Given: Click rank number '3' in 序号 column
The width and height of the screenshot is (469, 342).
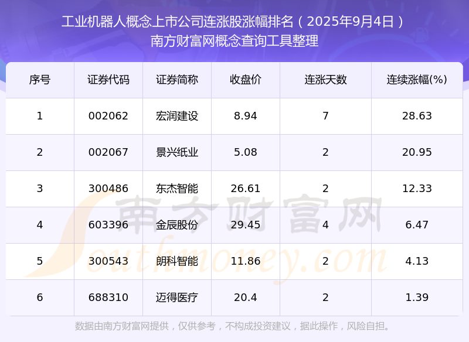Looking at the screenshot, I should point(40,189).
